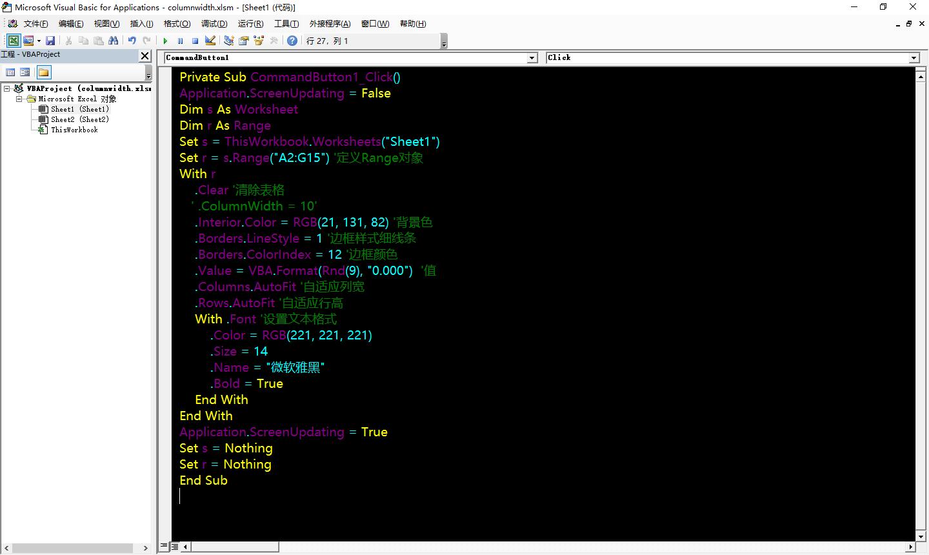Click the blue Help question mark icon

click(x=292, y=41)
